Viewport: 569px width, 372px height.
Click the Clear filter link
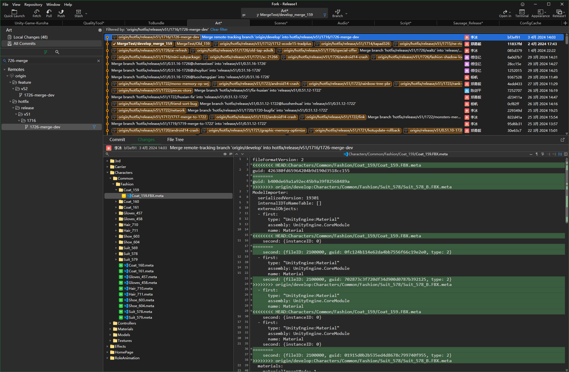(219, 30)
